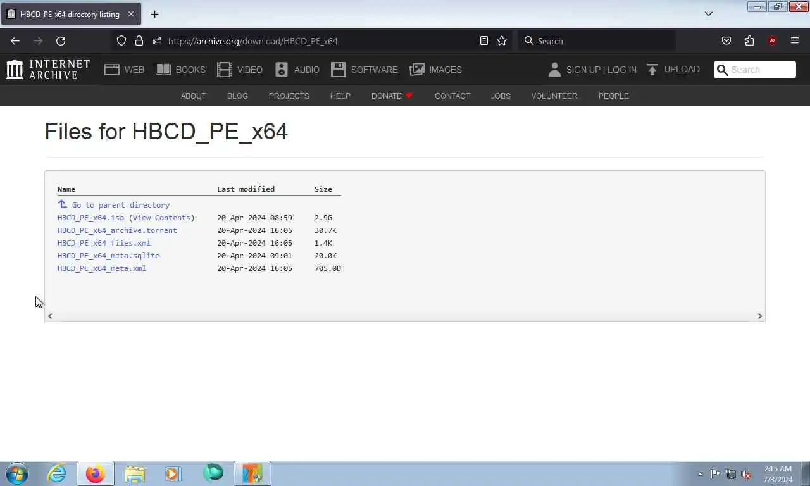Open the Windows Start menu
810x486 pixels.
click(x=17, y=474)
